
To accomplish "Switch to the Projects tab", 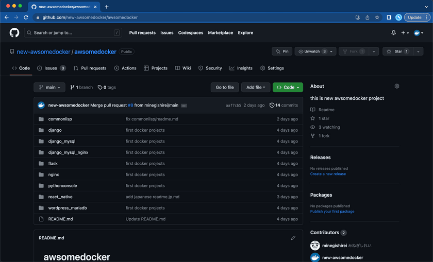I will 156,68.
